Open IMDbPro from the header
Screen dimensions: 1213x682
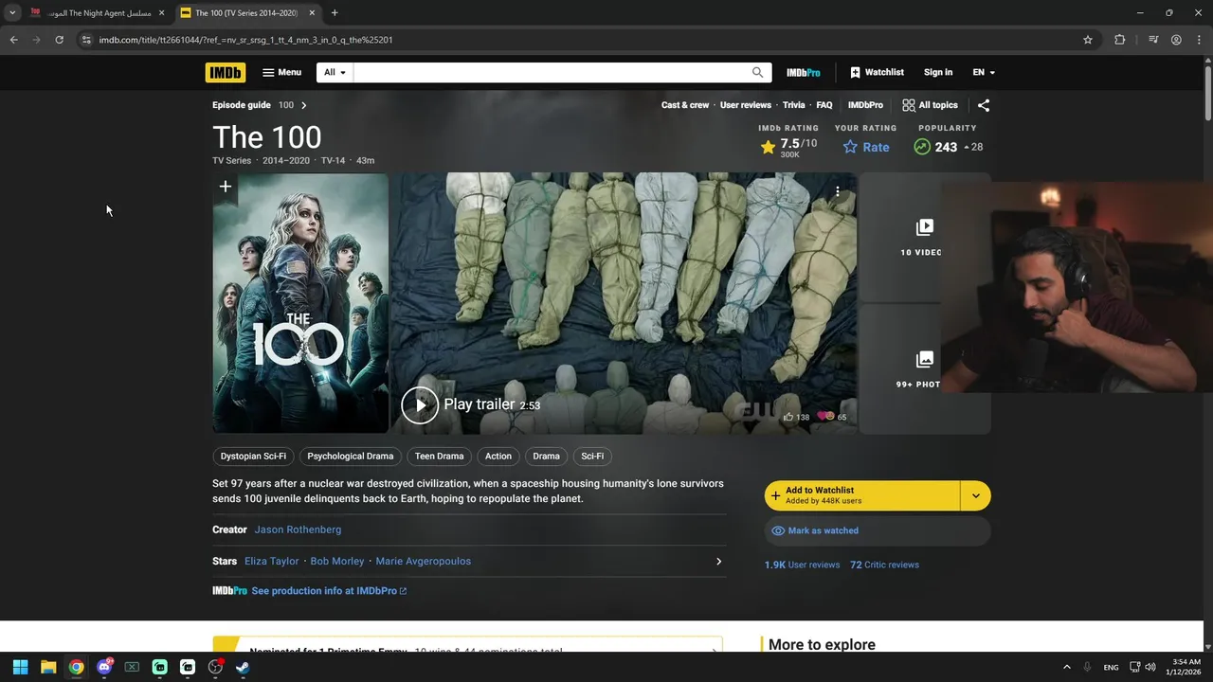point(803,72)
